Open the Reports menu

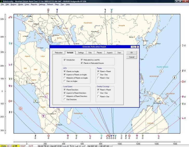pyautogui.click(x=34, y=4)
